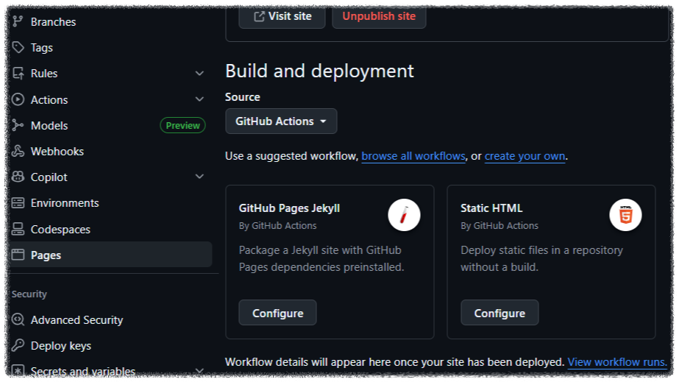Viewport: 679px width, 382px height.
Task: Click the Deploy keys key icon
Action: coord(18,345)
